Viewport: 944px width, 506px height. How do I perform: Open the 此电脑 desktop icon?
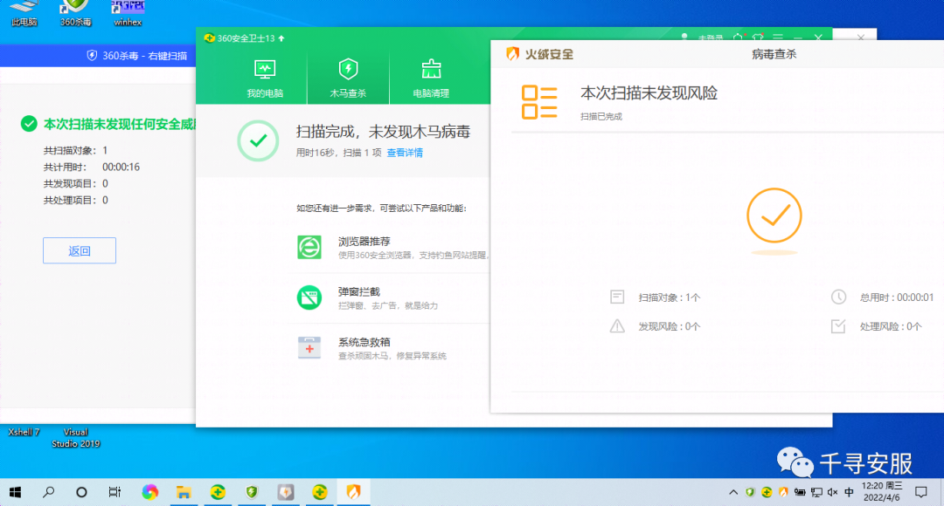click(x=24, y=13)
